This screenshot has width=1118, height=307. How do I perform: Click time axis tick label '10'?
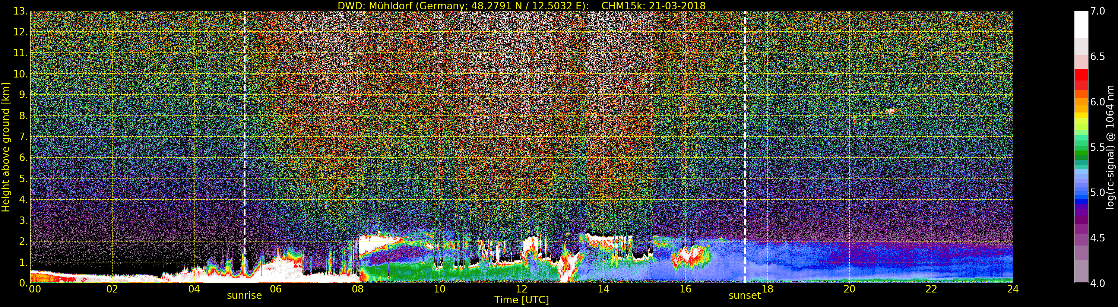(x=440, y=289)
